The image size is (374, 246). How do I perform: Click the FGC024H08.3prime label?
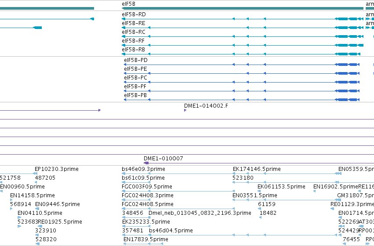(148, 195)
